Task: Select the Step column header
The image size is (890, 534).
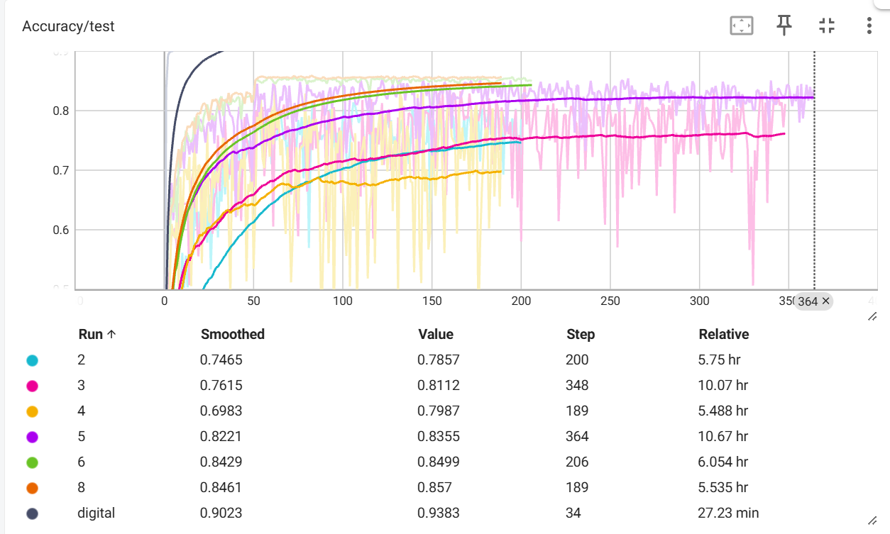Action: point(580,335)
